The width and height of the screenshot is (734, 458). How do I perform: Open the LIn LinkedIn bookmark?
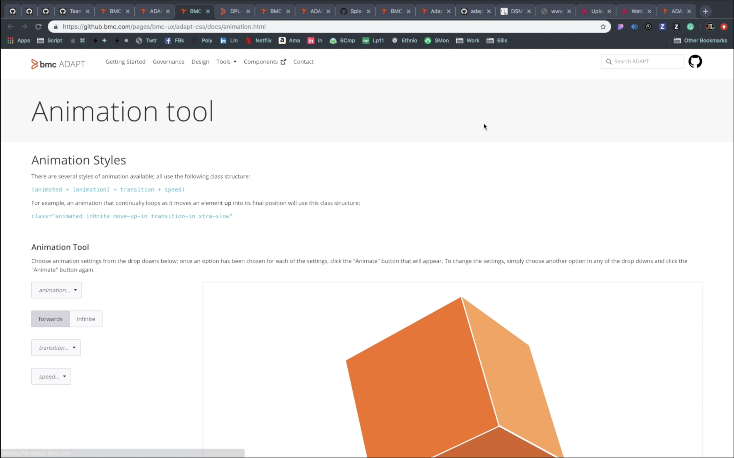coord(229,40)
